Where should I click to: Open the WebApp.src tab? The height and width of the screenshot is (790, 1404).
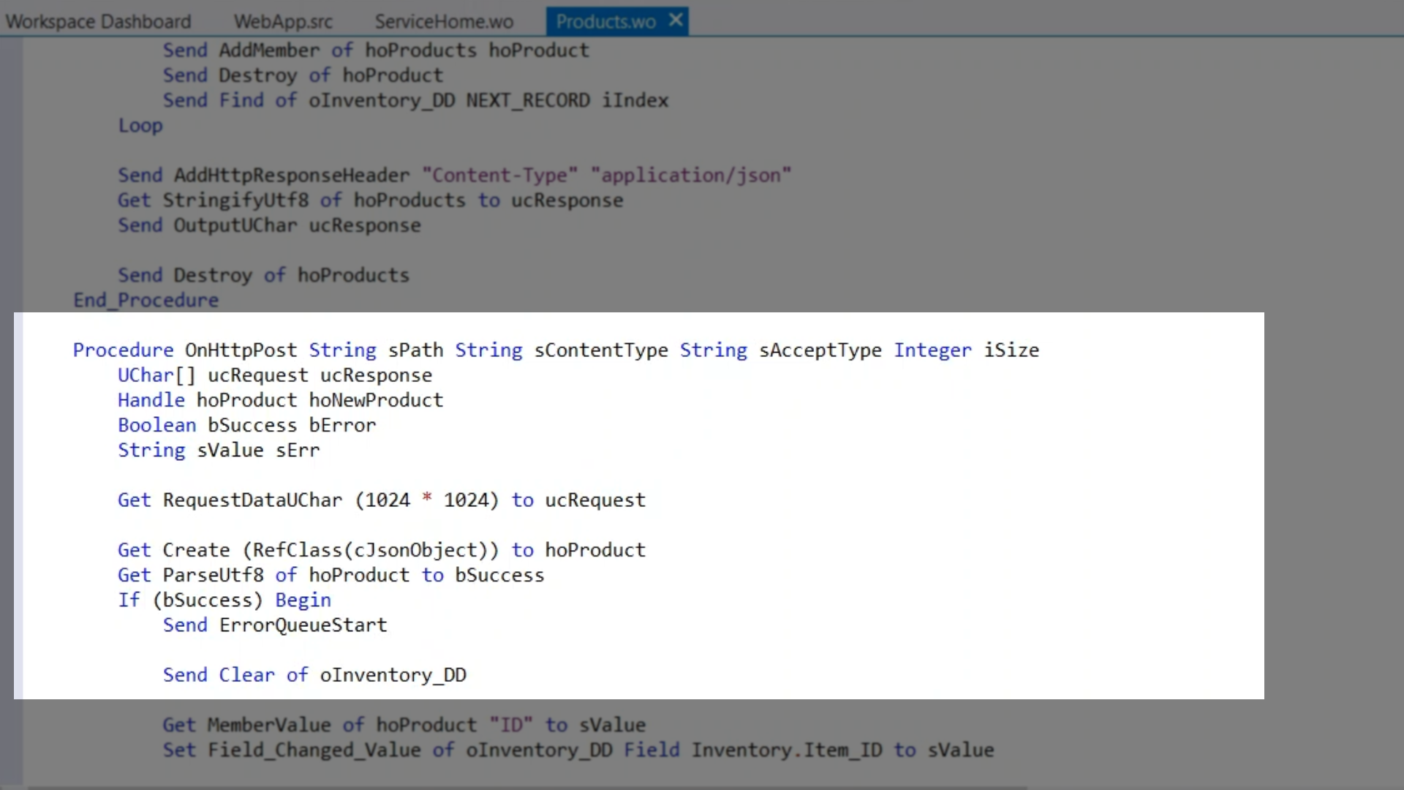(283, 21)
